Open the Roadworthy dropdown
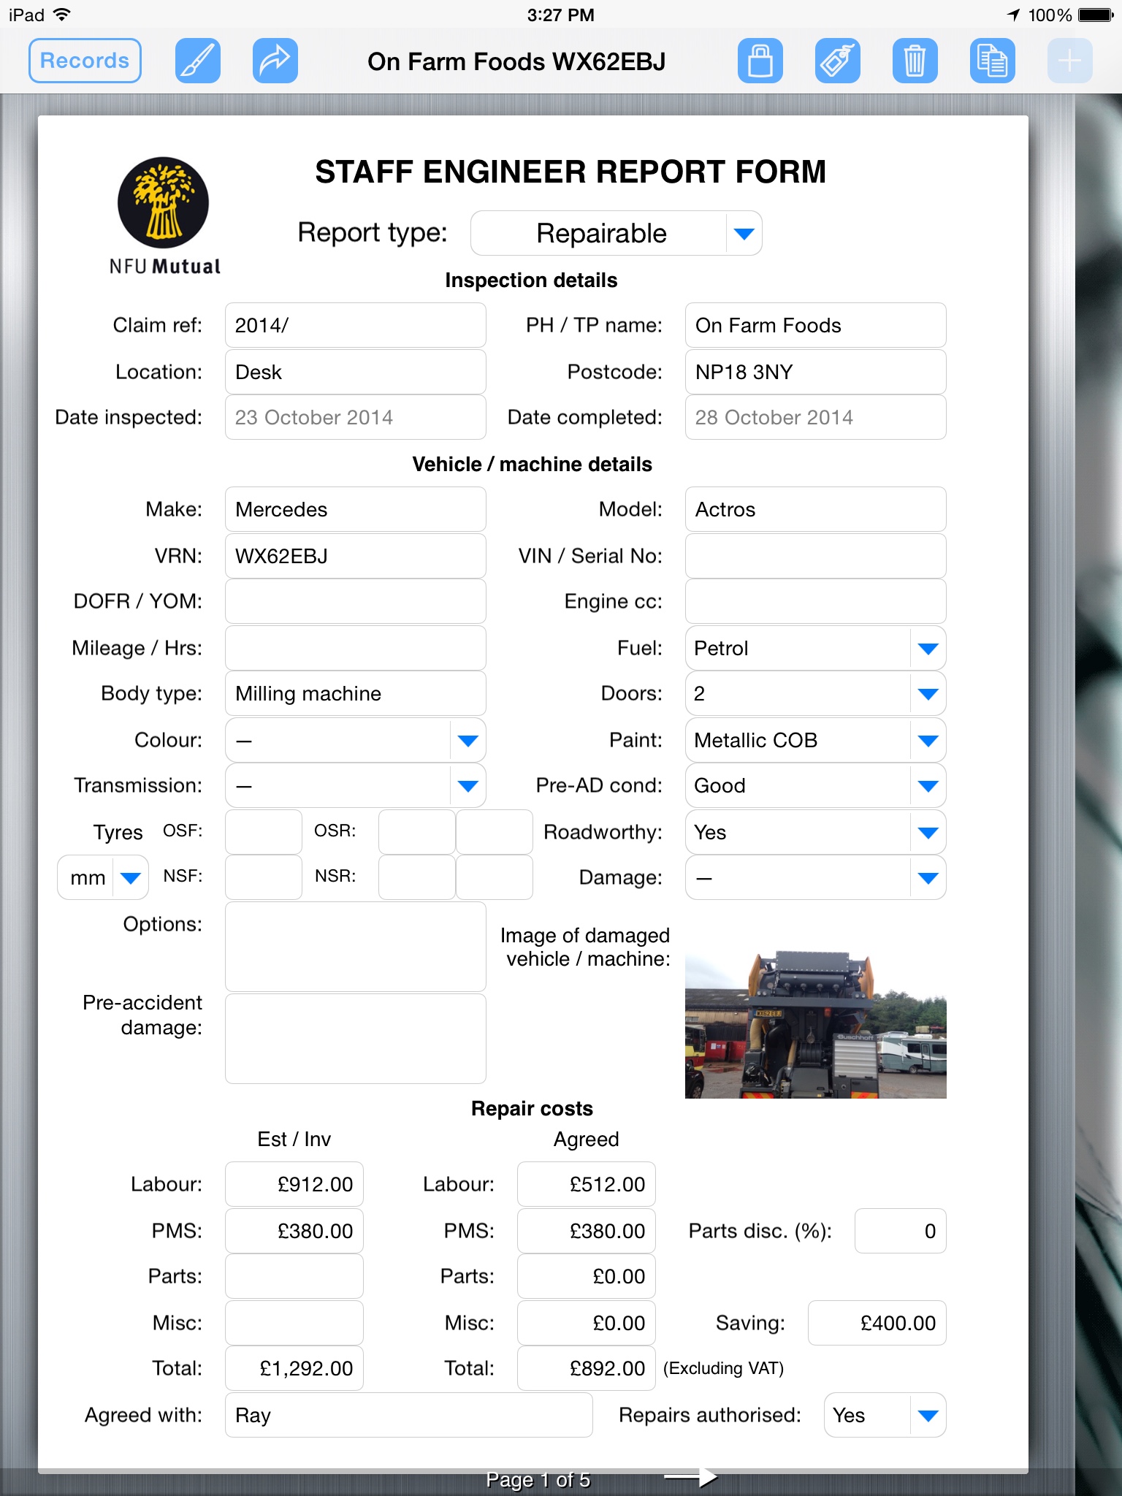1122x1496 pixels. (816, 832)
